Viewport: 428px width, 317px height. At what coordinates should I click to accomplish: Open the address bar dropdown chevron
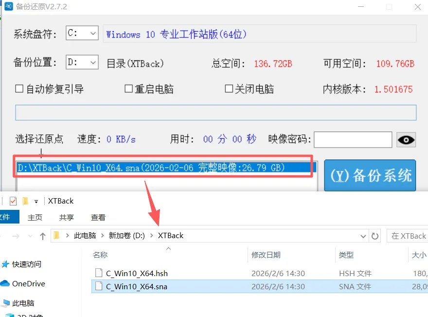[x=363, y=235]
